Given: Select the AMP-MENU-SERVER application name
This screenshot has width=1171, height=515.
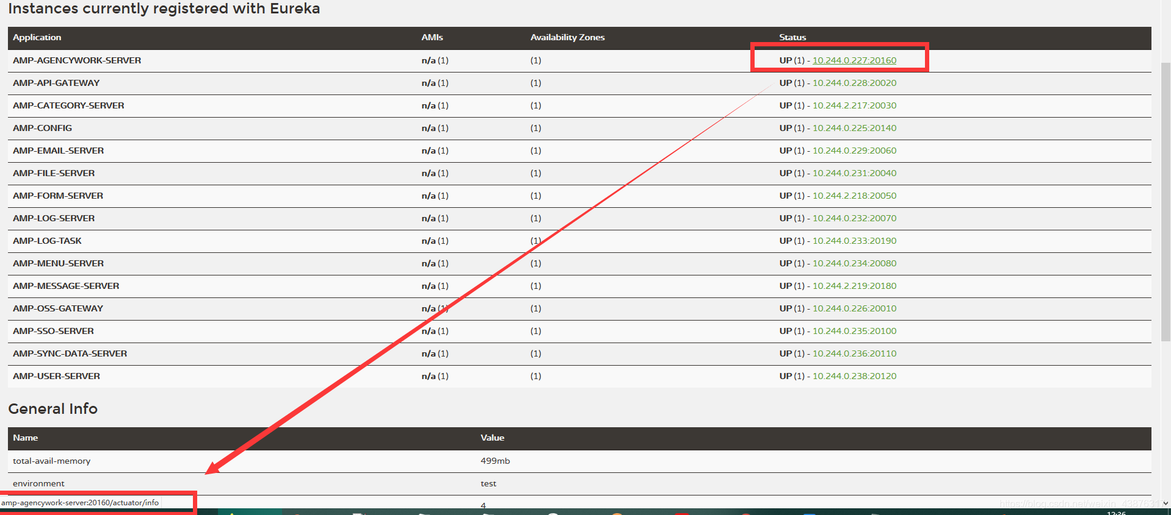Looking at the screenshot, I should [59, 263].
